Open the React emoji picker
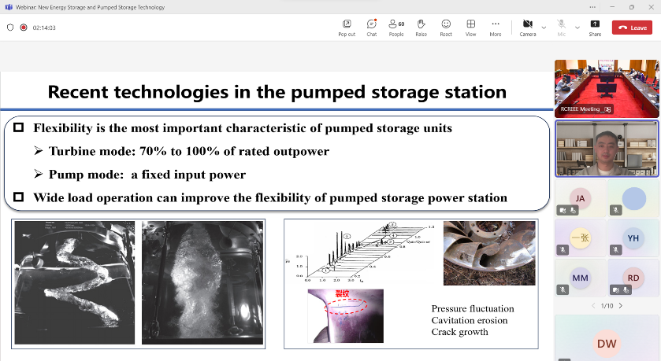The height and width of the screenshot is (361, 661). coord(446,27)
